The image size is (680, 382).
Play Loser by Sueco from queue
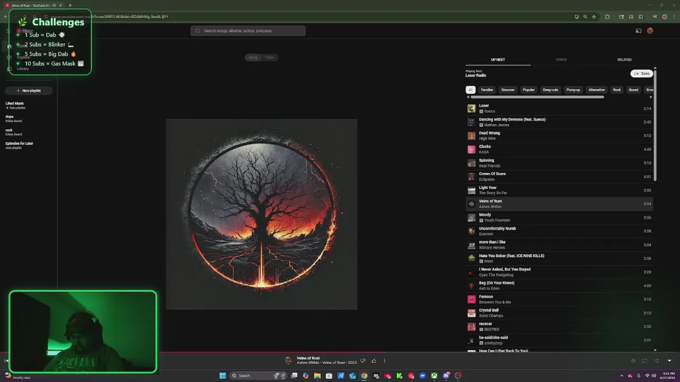[559, 108]
